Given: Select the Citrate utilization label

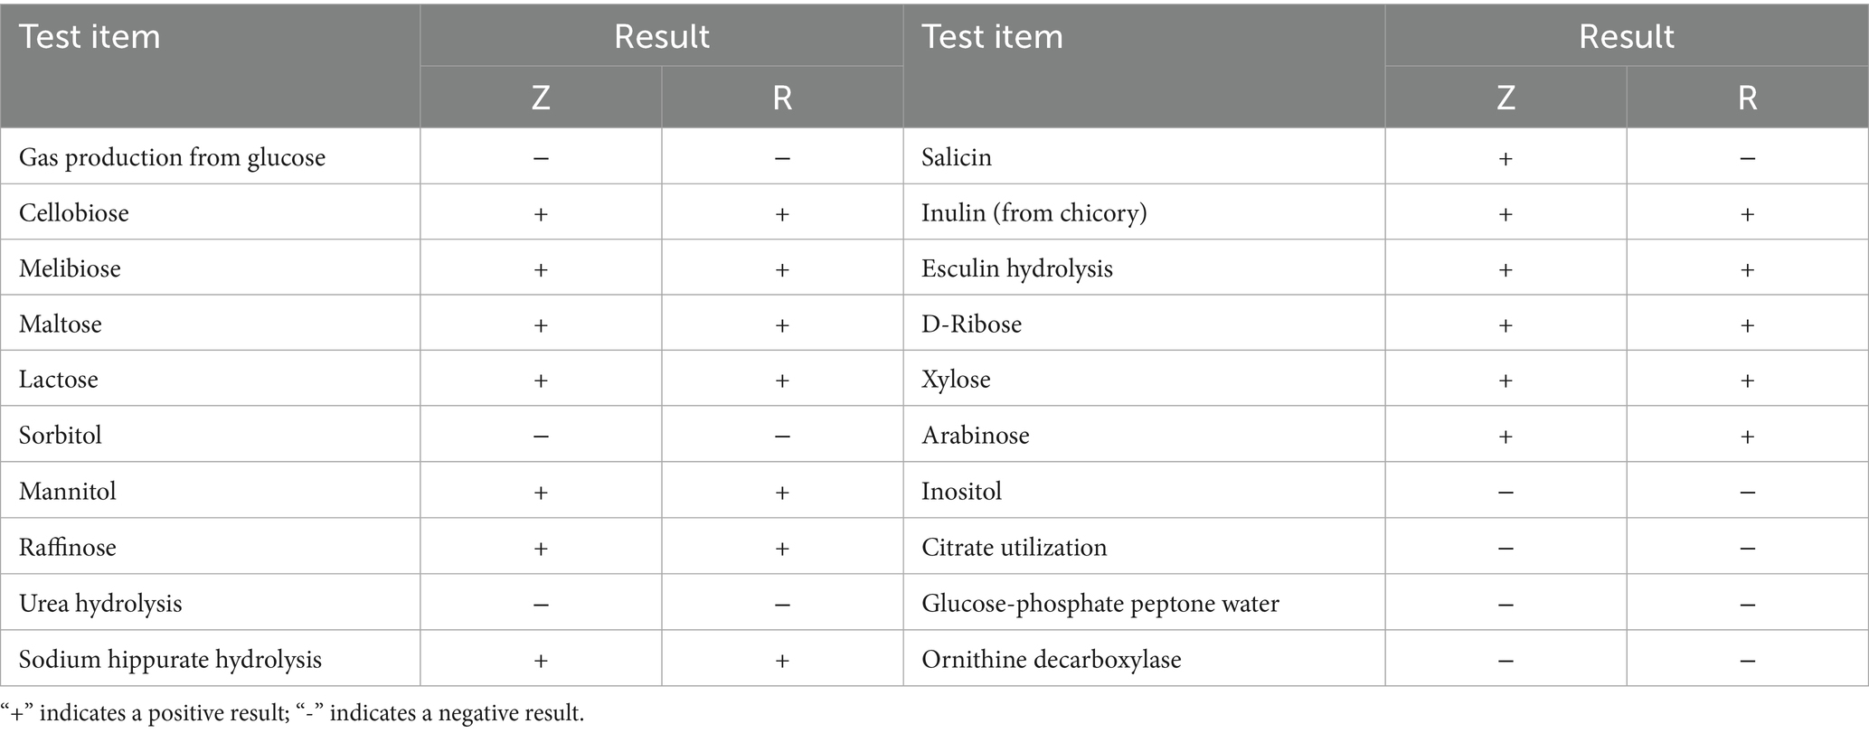Looking at the screenshot, I should pyautogui.click(x=1014, y=548).
